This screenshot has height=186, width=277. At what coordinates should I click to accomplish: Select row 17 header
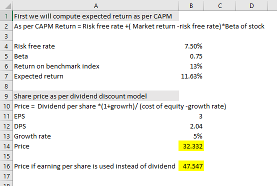tap(6, 176)
